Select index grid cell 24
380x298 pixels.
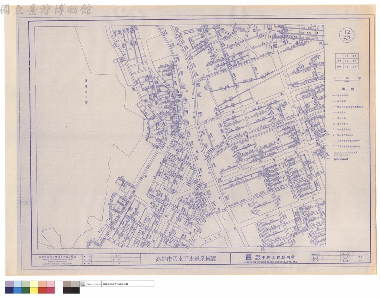coord(354,66)
